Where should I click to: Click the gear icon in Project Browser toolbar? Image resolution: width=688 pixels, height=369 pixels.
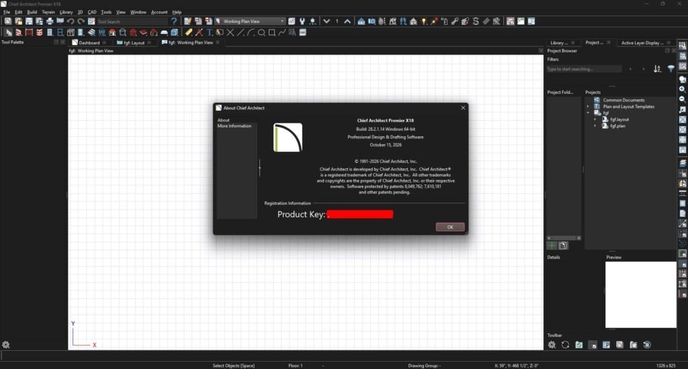click(552, 345)
